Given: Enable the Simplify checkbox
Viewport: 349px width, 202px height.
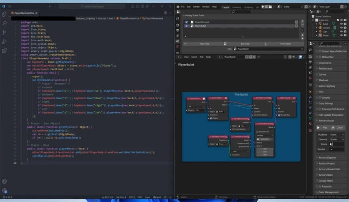Looking at the screenshot, I should [x=320, y=98].
